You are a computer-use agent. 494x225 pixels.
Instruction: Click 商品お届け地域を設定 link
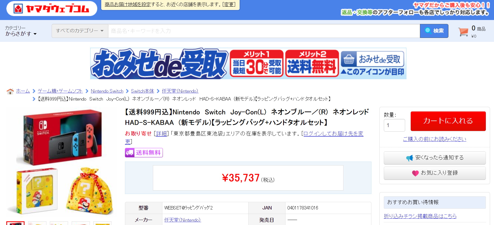pyautogui.click(x=128, y=4)
